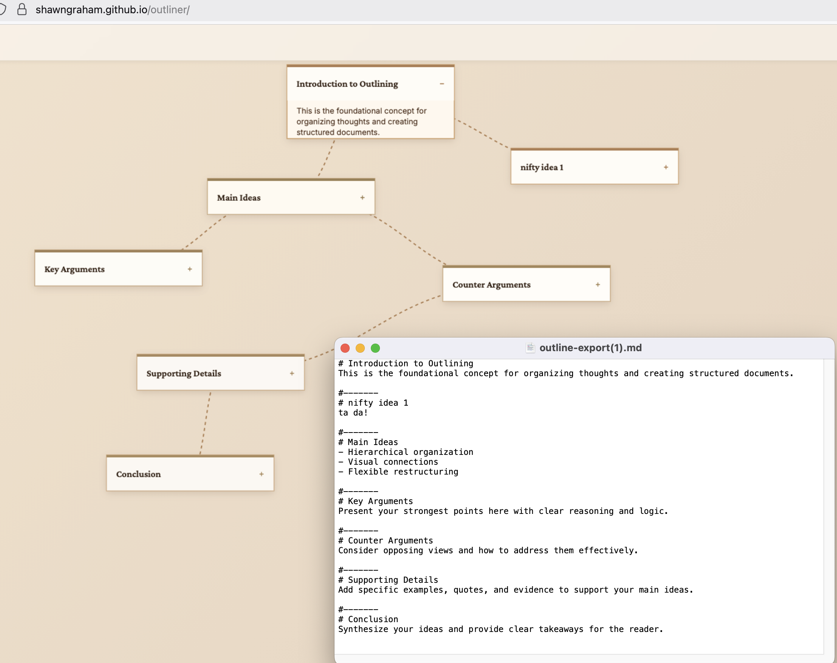Select the Counter Arguments card title

[x=491, y=285]
